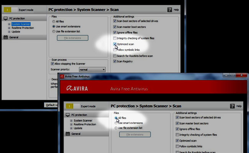Click Avira umbrella icon in title bar
This screenshot has width=249, height=153.
(62, 76)
